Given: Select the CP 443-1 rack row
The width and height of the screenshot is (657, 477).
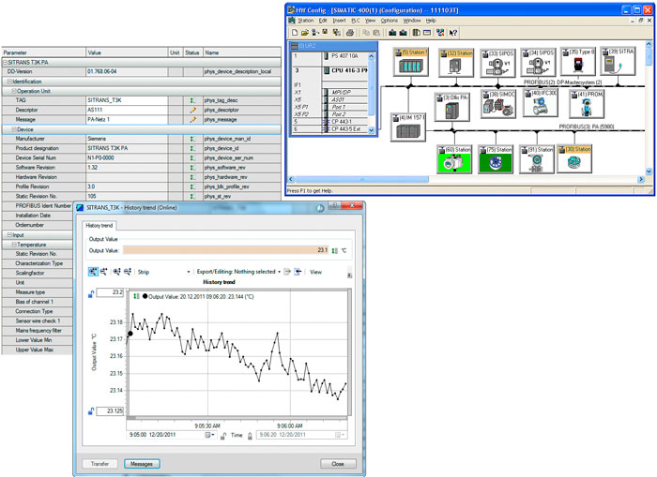Looking at the screenshot, I should click(329, 121).
